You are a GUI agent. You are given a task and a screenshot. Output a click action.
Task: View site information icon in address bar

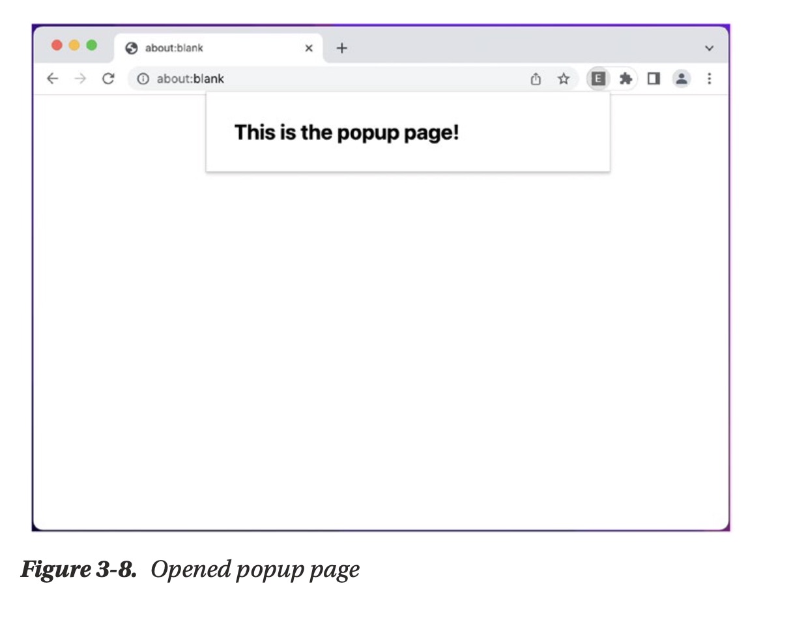coord(143,79)
